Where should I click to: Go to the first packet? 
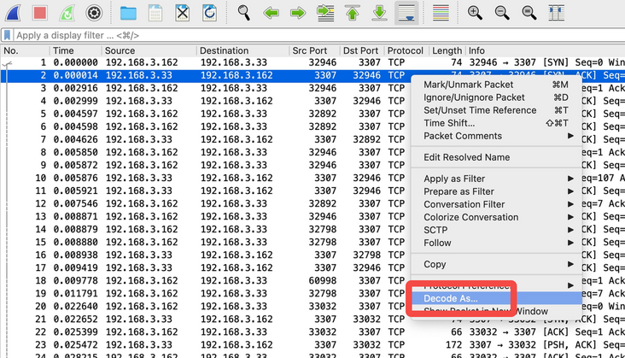click(352, 13)
